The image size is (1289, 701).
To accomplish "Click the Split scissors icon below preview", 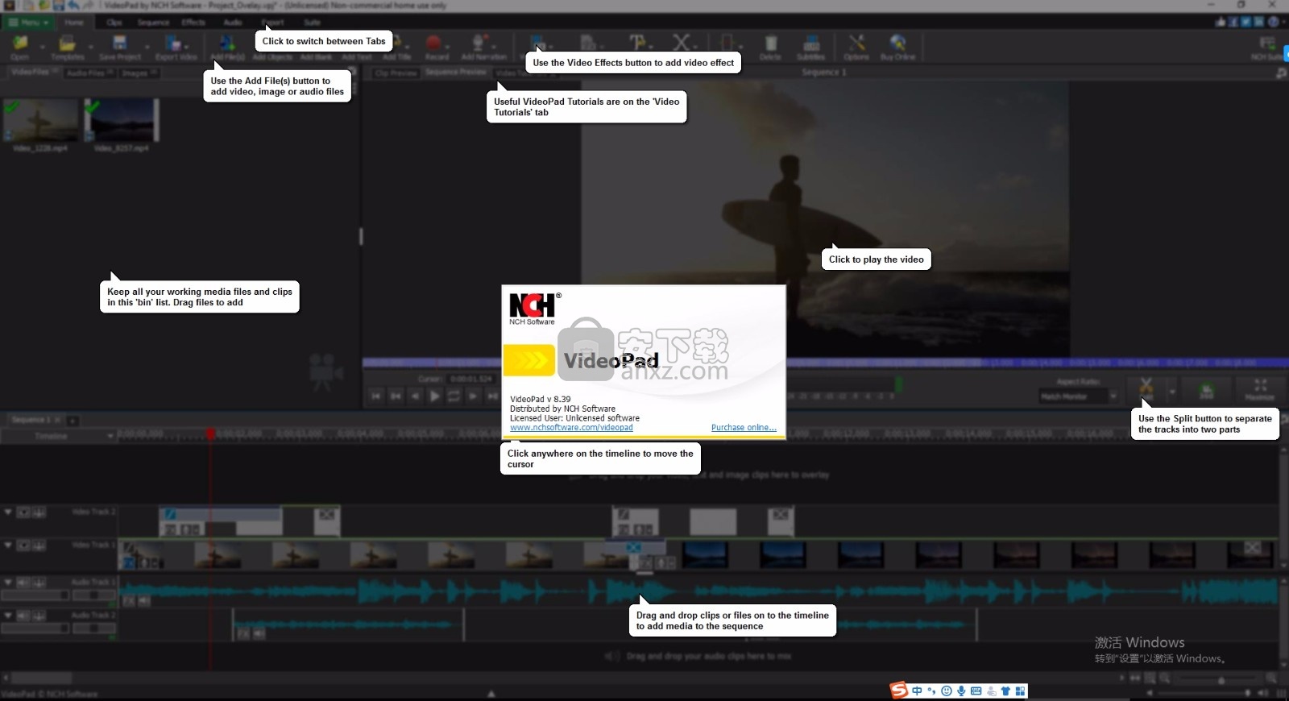I will pyautogui.click(x=1146, y=387).
